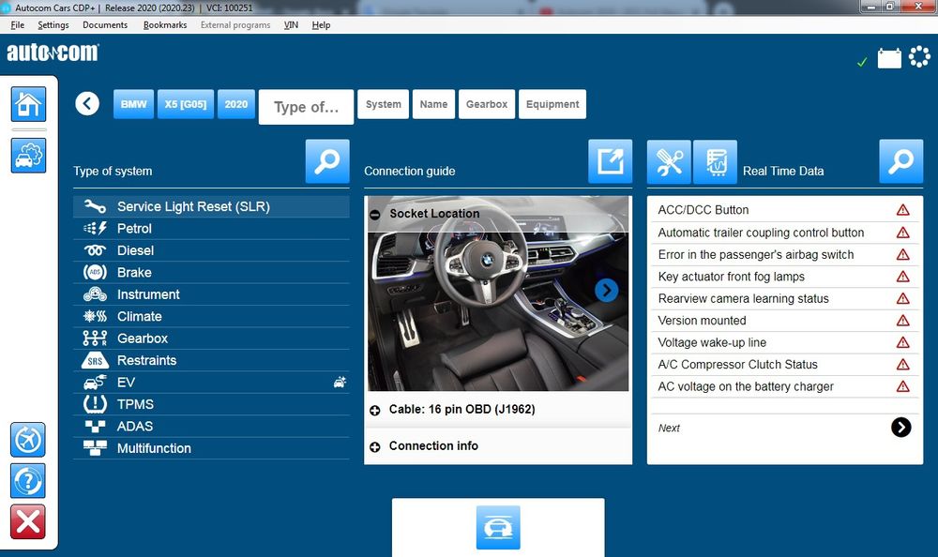Select the Gearbox step tab
Screen dimensions: 938x557
(487, 104)
